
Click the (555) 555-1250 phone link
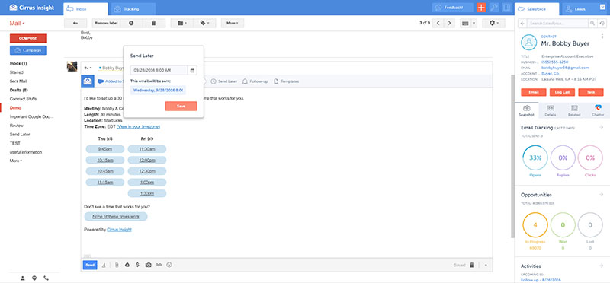click(x=554, y=62)
